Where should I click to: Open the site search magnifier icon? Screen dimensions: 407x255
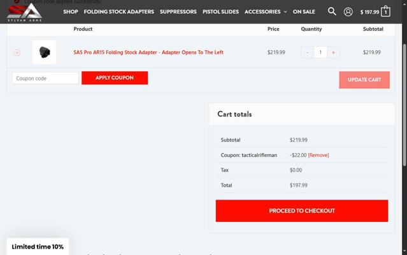[332, 11]
